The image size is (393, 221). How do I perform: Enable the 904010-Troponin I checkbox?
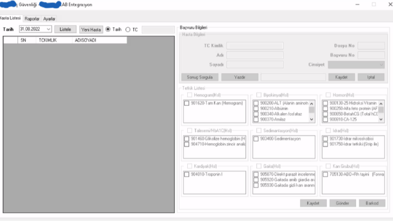[187, 174]
